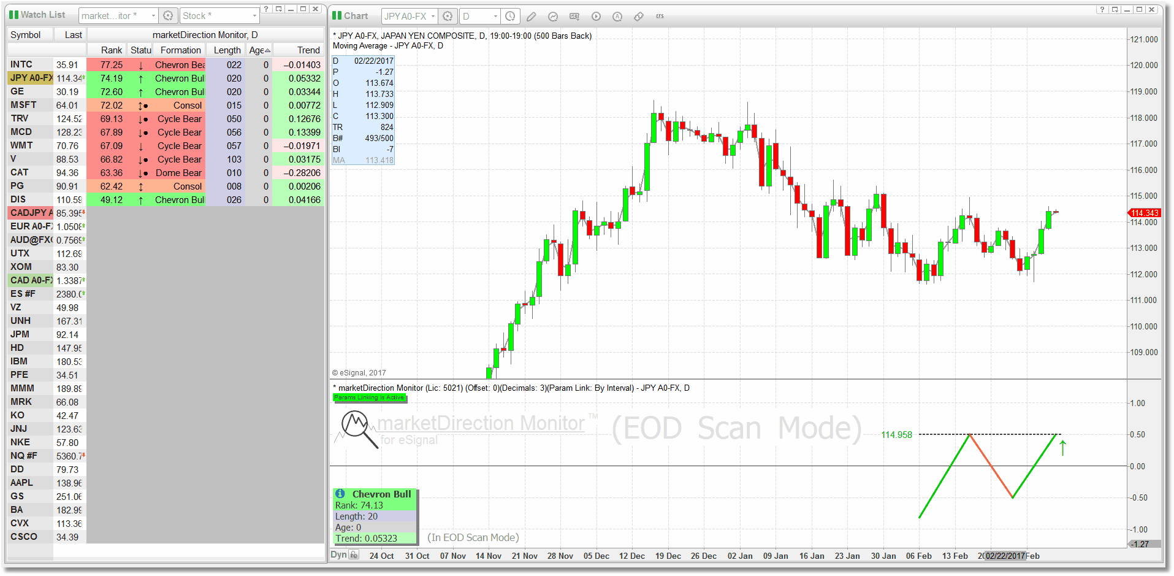
Task: Select the CADJPY symbol row
Action: (31, 213)
